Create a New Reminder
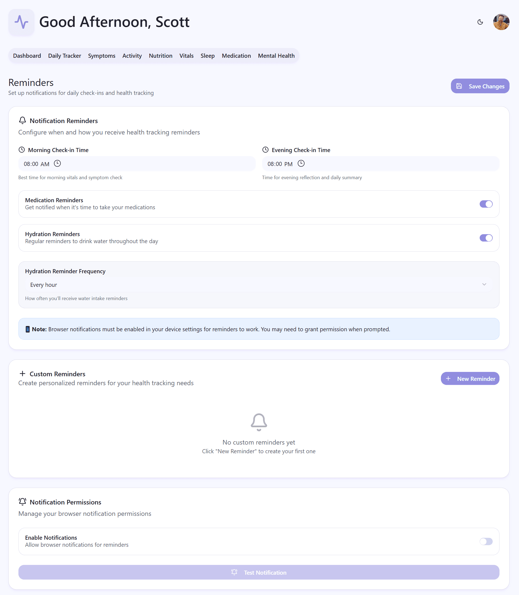 [470, 378]
